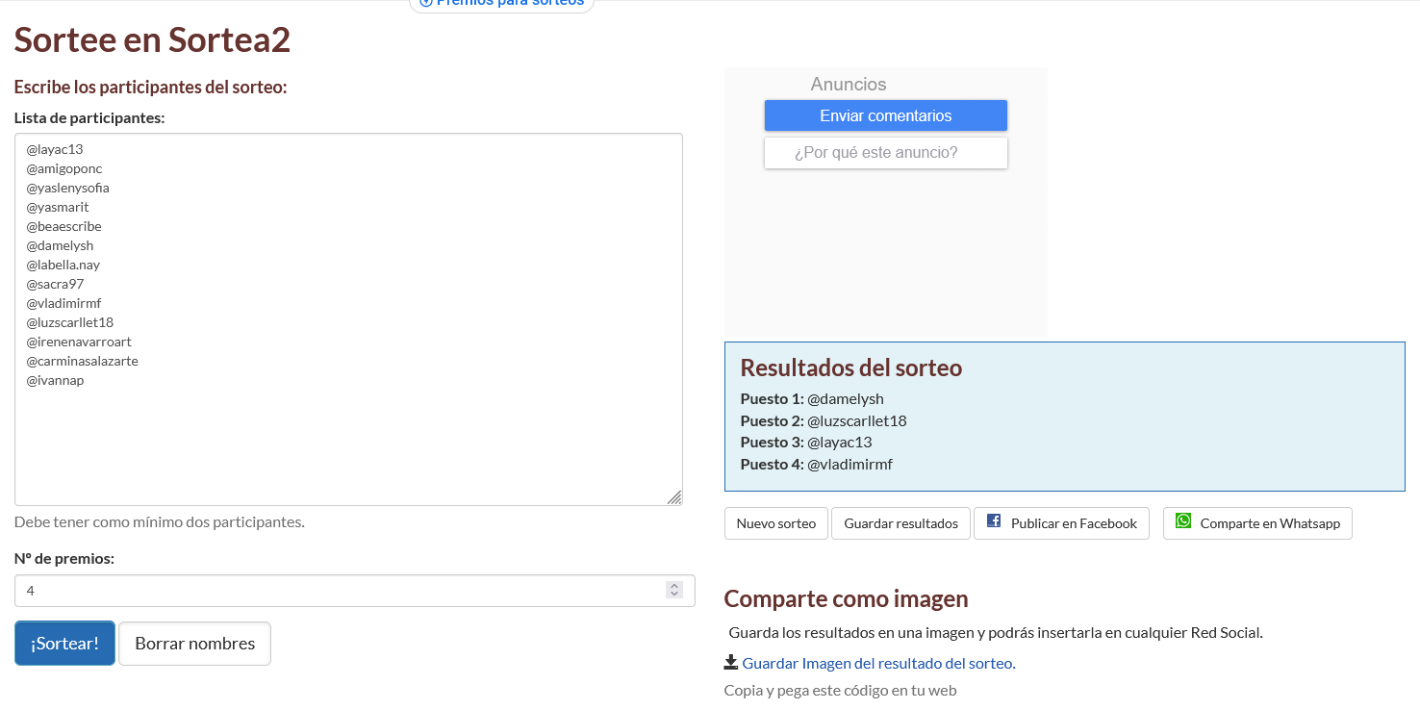Click @vladimirmf in the participants list
This screenshot has width=1420, height=710.
(x=63, y=303)
